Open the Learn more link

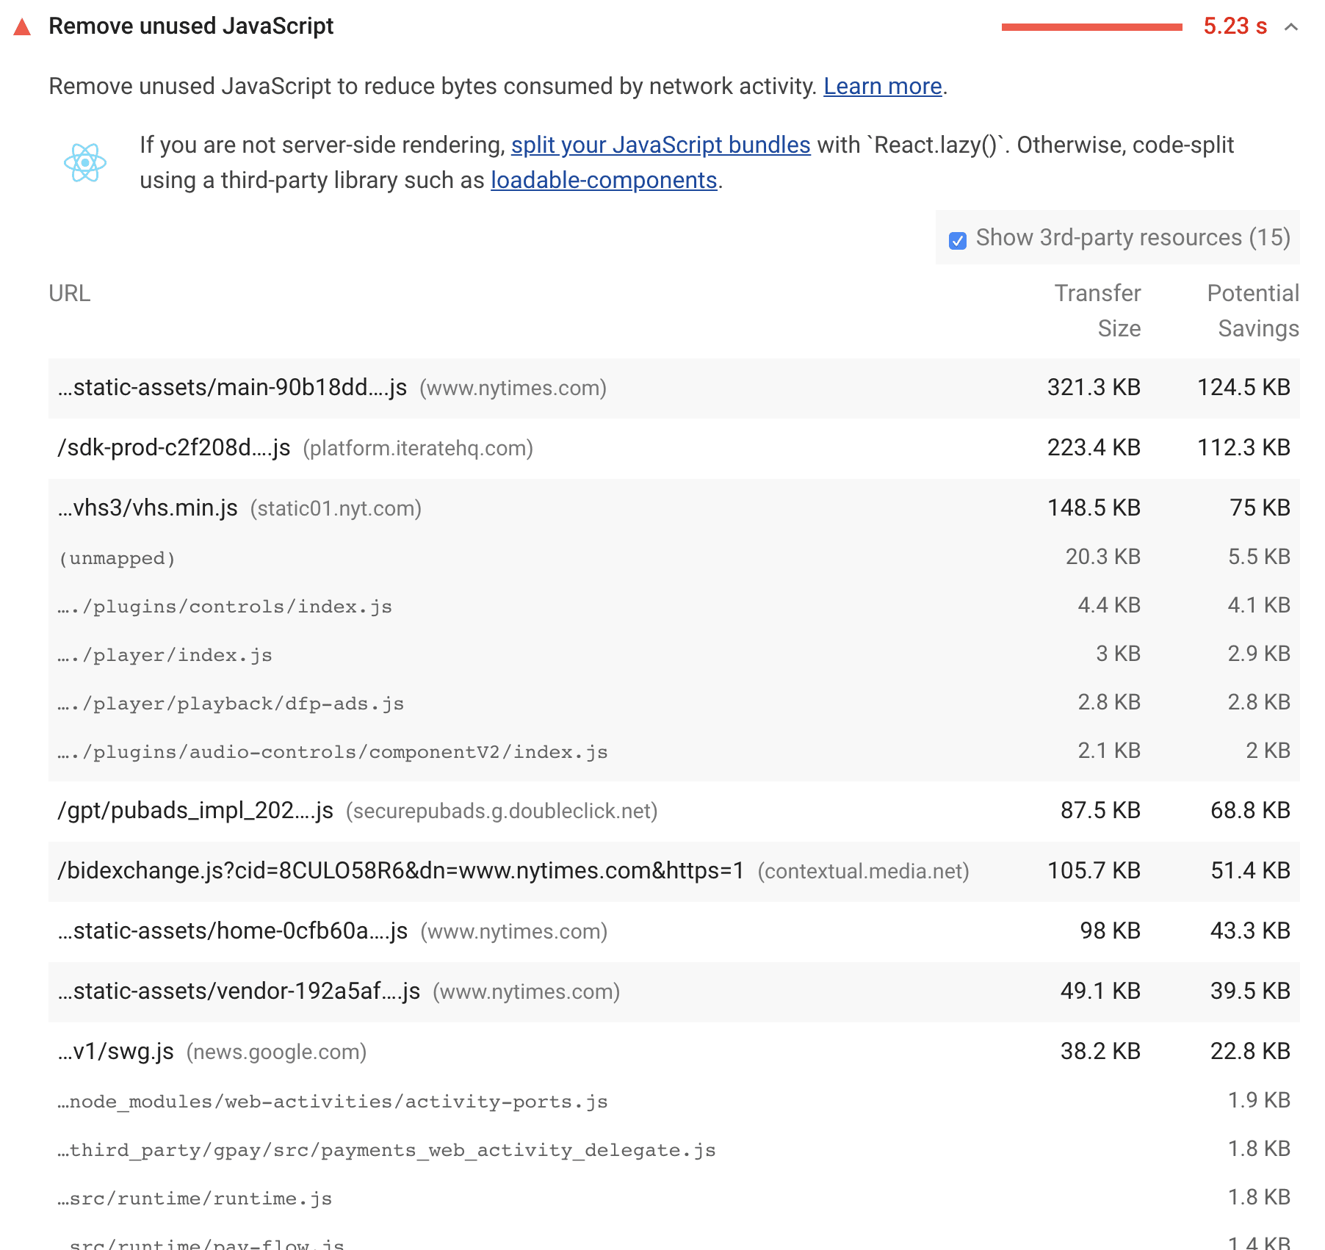(x=882, y=86)
